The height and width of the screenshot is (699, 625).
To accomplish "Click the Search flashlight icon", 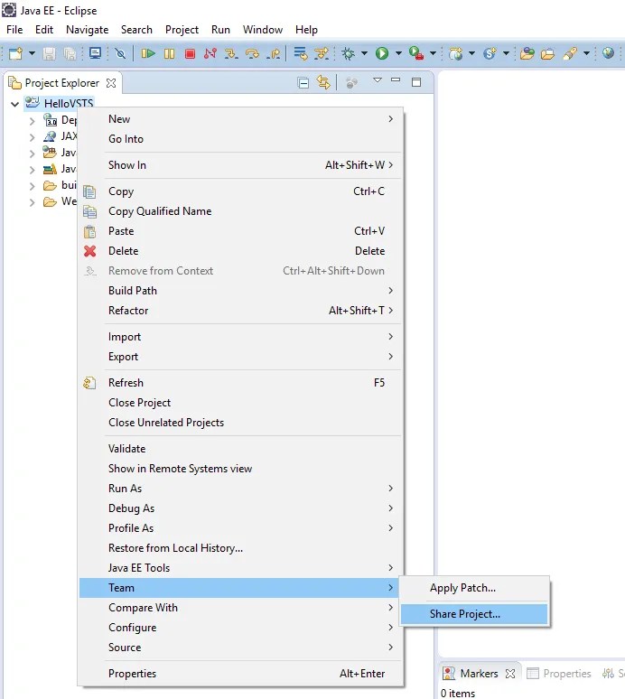I will [x=570, y=53].
